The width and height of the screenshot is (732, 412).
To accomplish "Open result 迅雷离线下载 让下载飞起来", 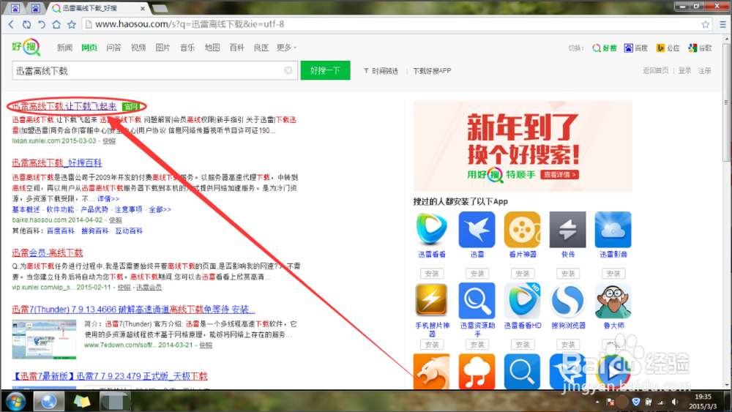I will (x=64, y=106).
